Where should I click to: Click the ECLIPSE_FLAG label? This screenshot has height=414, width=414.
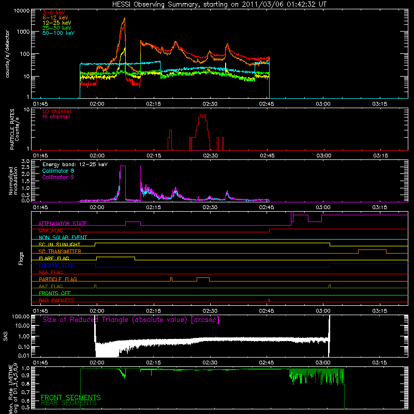[56, 265]
